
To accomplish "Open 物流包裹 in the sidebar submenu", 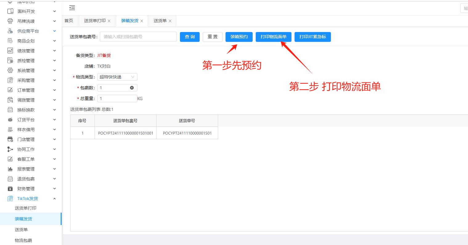I will point(23,240).
